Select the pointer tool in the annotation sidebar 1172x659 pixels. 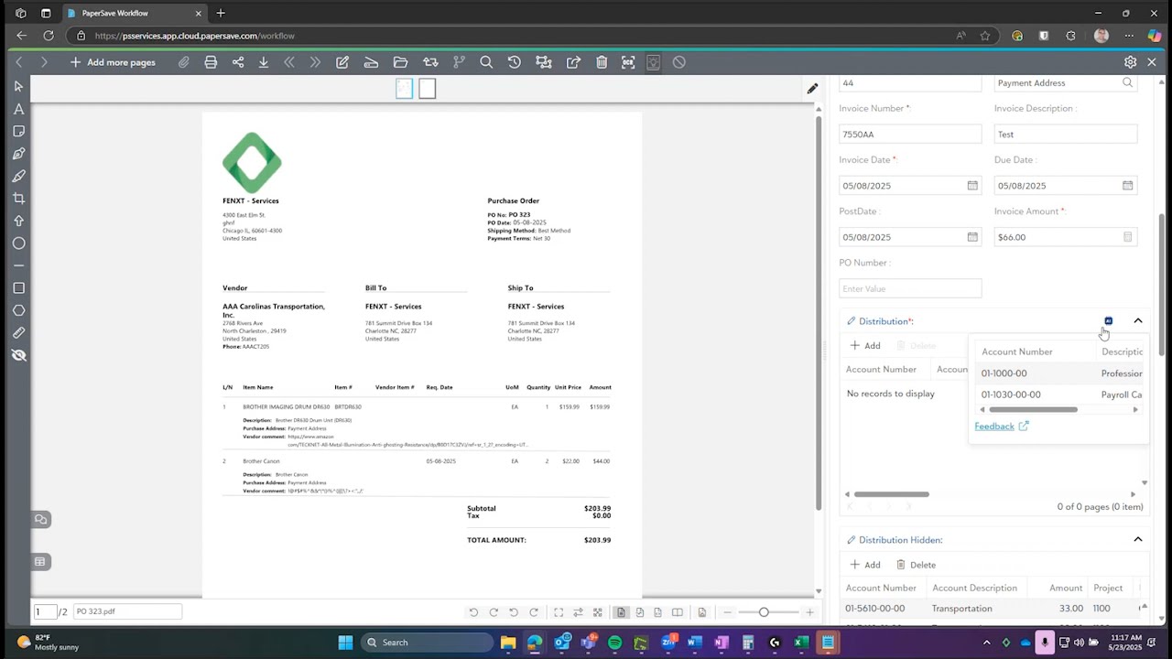click(18, 86)
